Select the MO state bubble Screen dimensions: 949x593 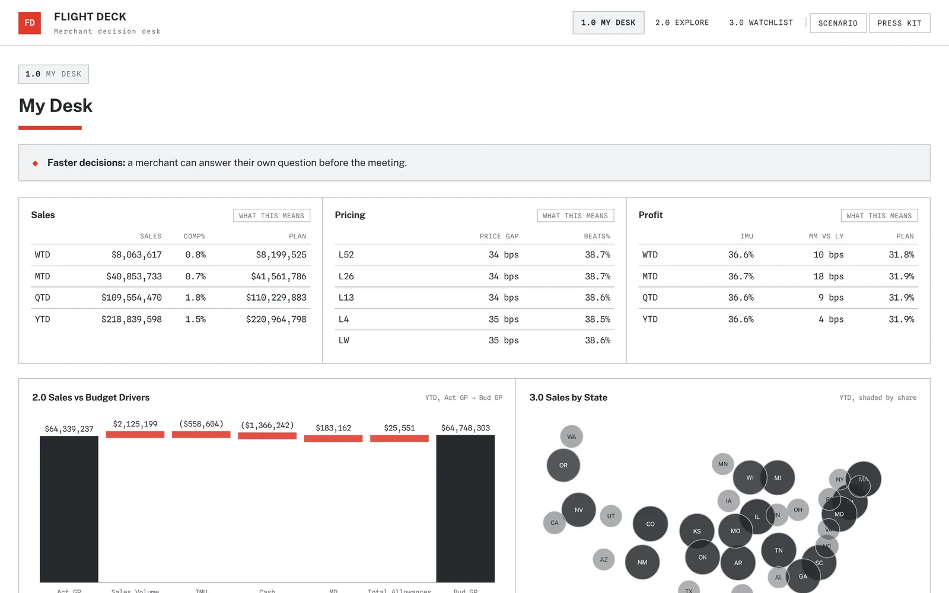[x=735, y=531]
